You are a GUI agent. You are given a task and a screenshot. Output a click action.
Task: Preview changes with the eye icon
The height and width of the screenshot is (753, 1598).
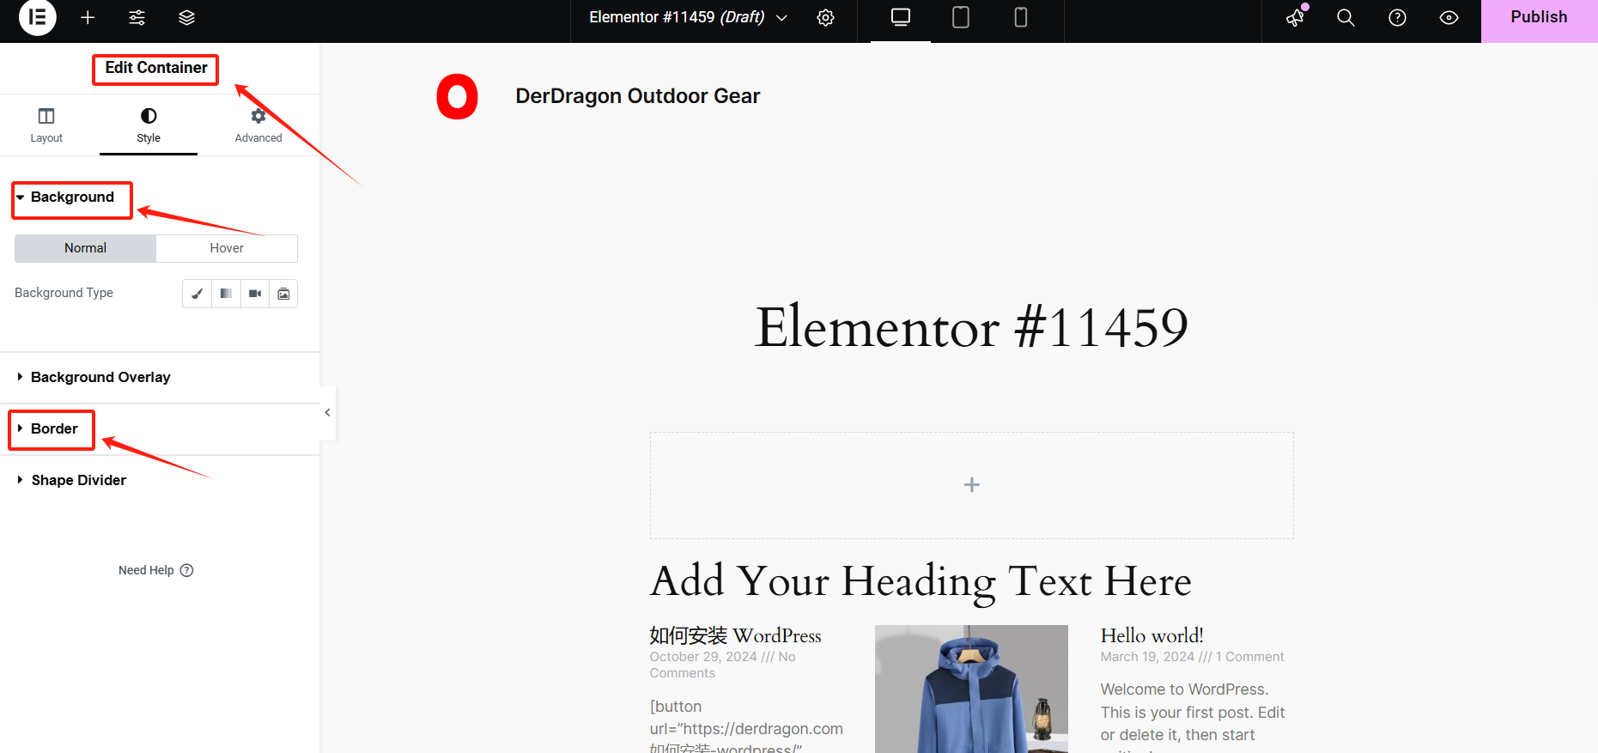[x=1449, y=17]
